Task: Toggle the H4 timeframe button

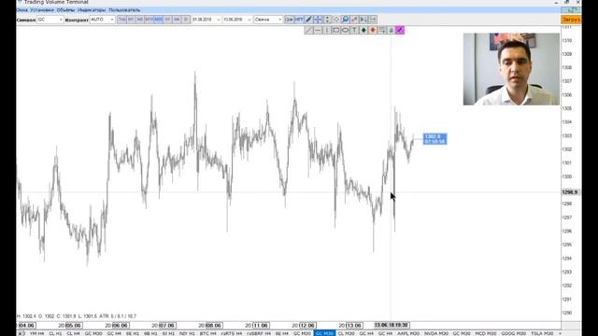Action: (x=177, y=19)
